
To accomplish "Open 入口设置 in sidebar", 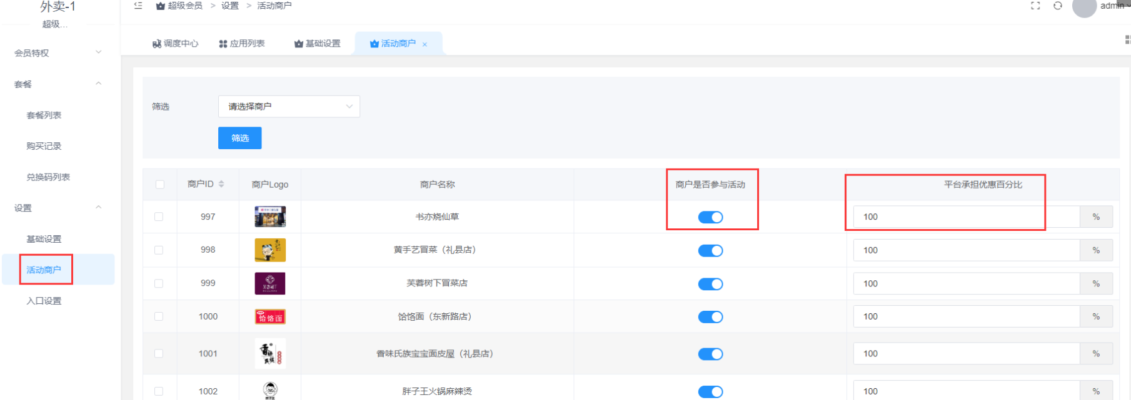I will (44, 301).
